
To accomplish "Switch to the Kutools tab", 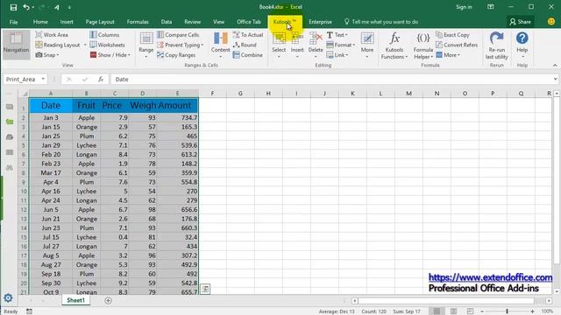I will [285, 22].
